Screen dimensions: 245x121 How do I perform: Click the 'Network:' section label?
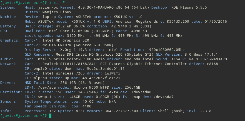tap(9, 64)
